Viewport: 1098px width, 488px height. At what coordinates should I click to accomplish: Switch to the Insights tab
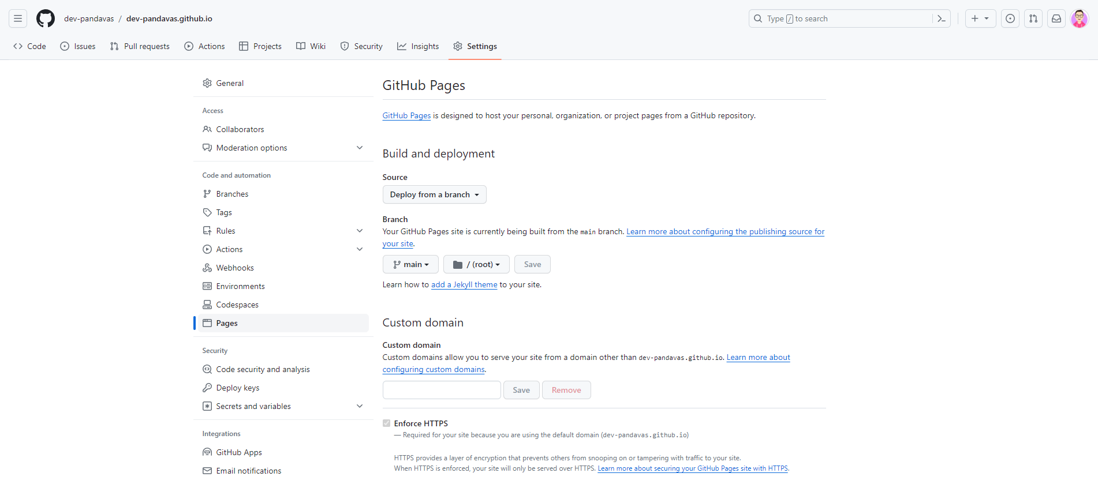pyautogui.click(x=418, y=46)
